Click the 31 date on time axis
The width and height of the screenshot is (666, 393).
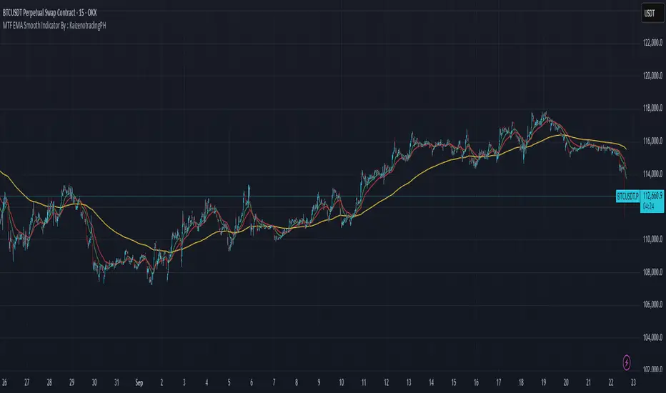pyautogui.click(x=116, y=383)
